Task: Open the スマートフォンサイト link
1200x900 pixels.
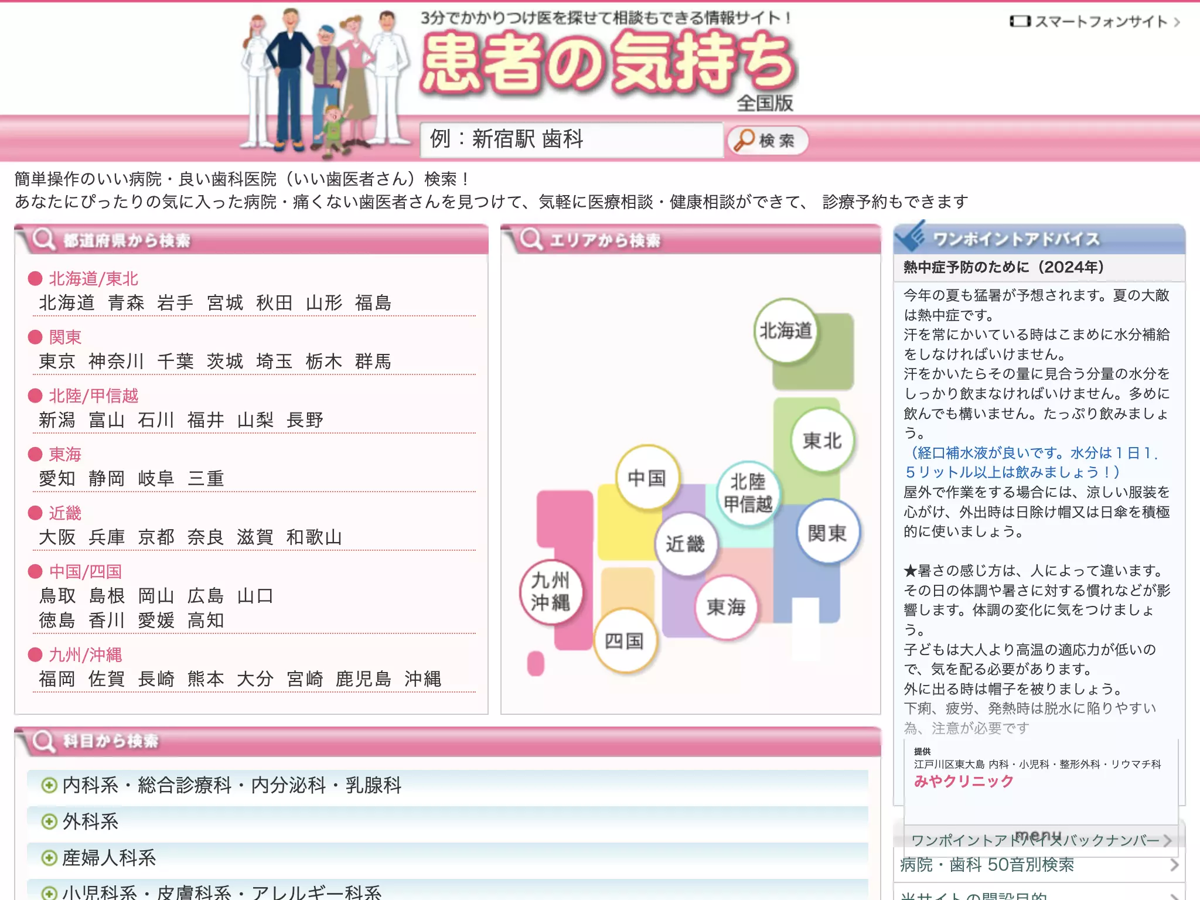Action: (1095, 22)
